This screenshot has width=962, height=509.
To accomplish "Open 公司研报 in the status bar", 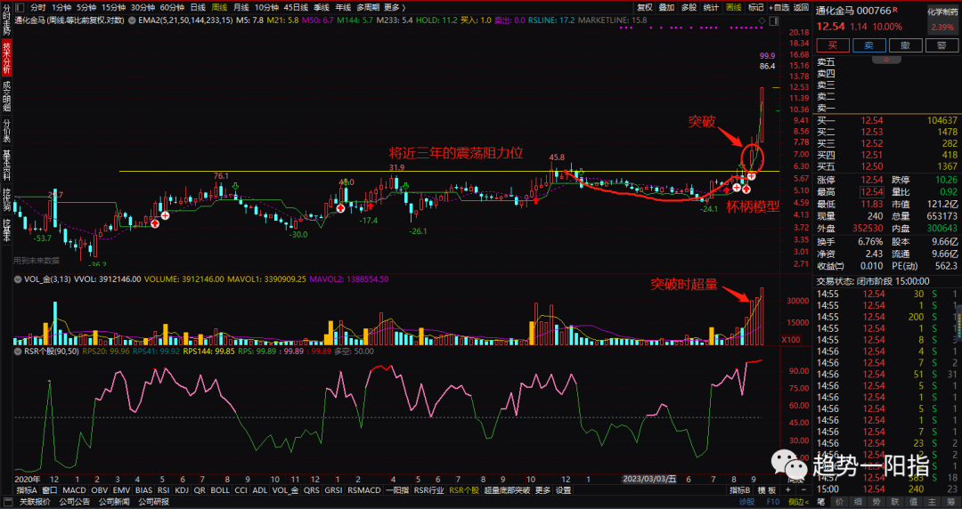I will point(153,502).
